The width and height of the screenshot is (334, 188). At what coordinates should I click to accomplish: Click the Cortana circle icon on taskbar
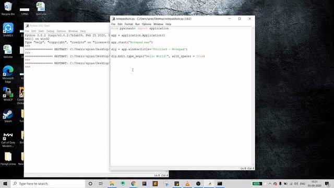(x=90, y=183)
